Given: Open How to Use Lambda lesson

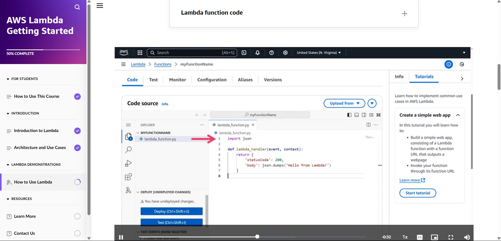Looking at the screenshot, I should click(33, 182).
